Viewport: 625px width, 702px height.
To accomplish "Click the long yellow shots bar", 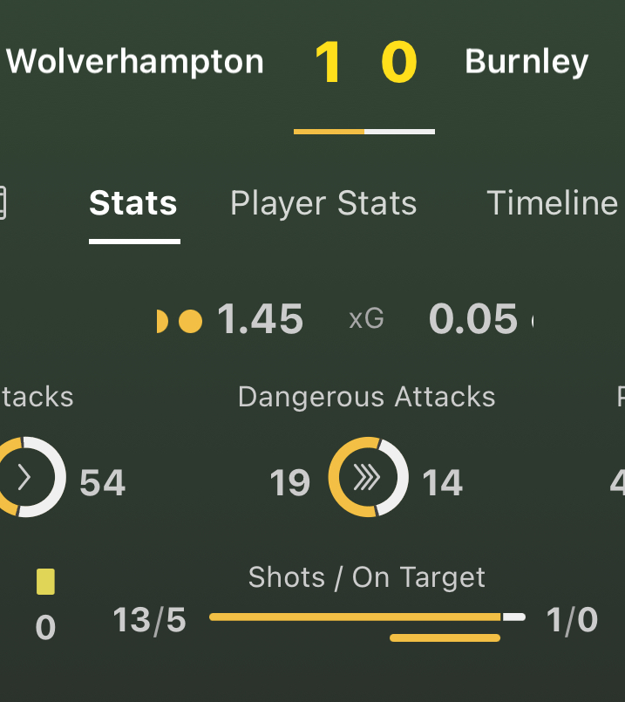I will [x=356, y=617].
